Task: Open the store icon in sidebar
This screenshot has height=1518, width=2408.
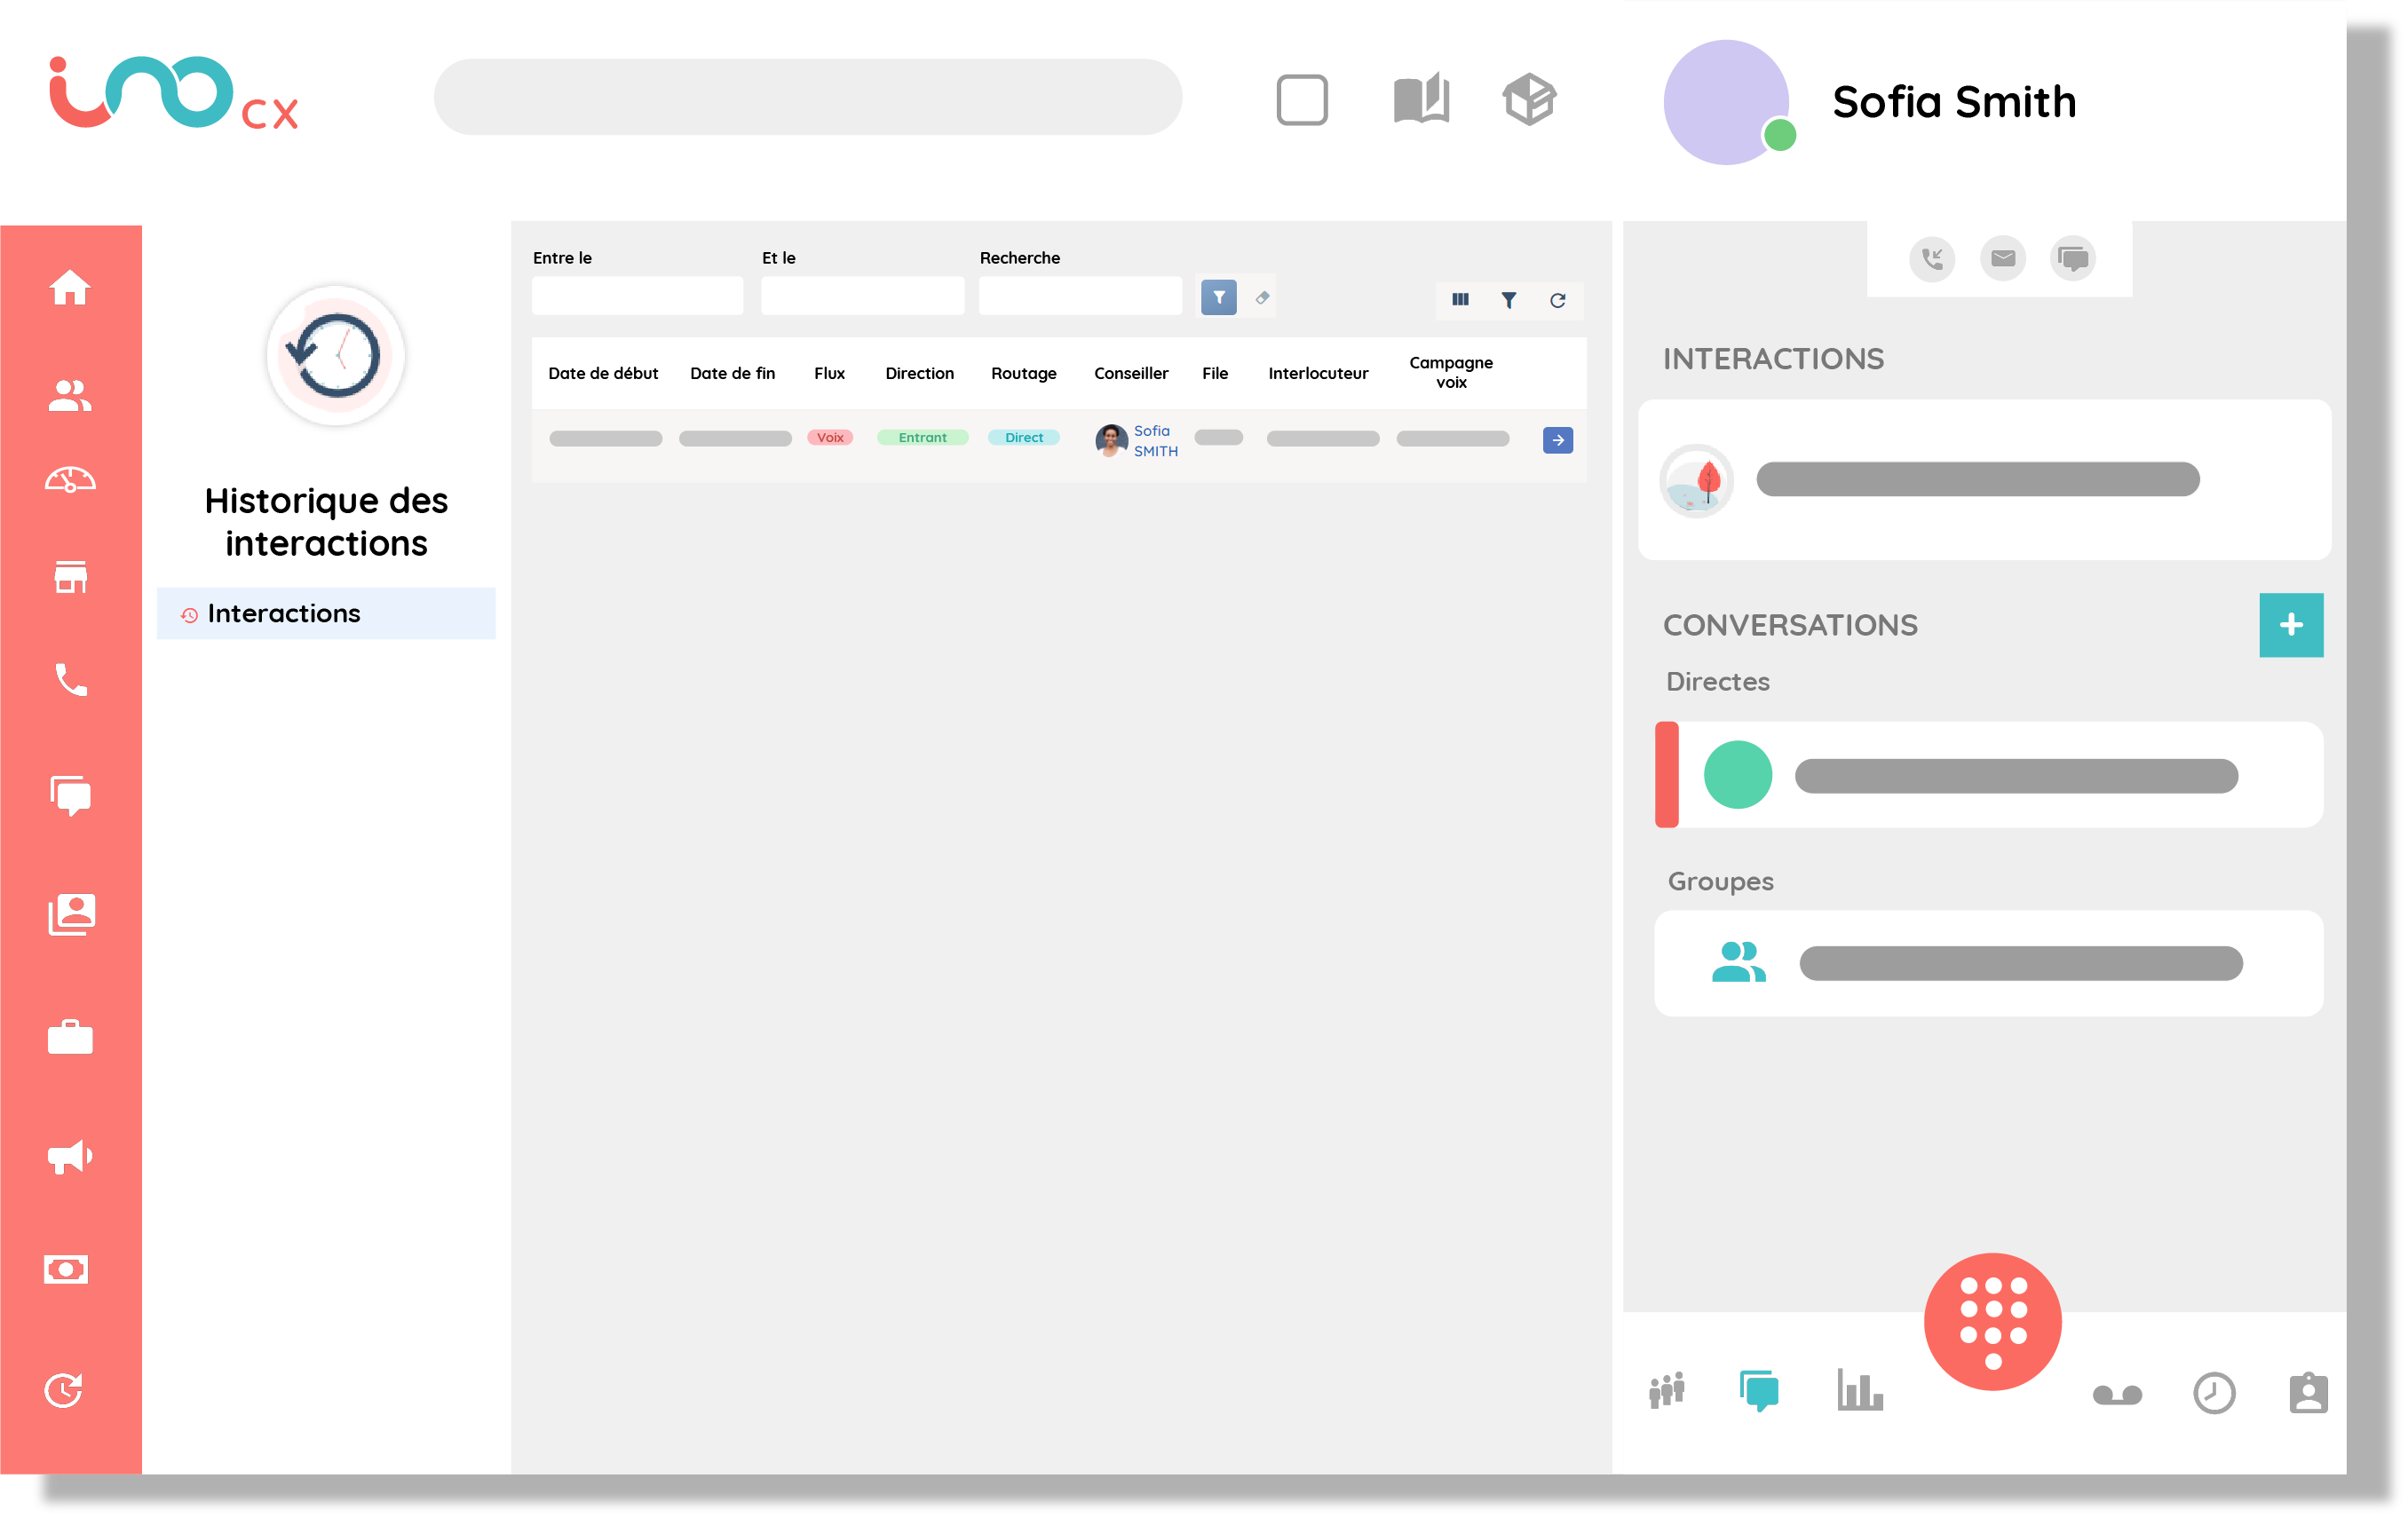Action: pyautogui.click(x=70, y=577)
